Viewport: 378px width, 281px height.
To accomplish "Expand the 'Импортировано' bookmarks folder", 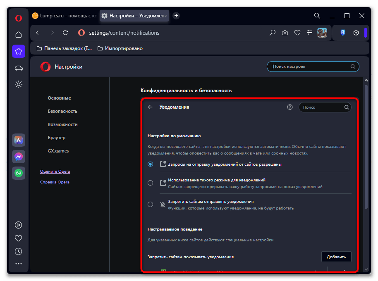I will pyautogui.click(x=120, y=48).
